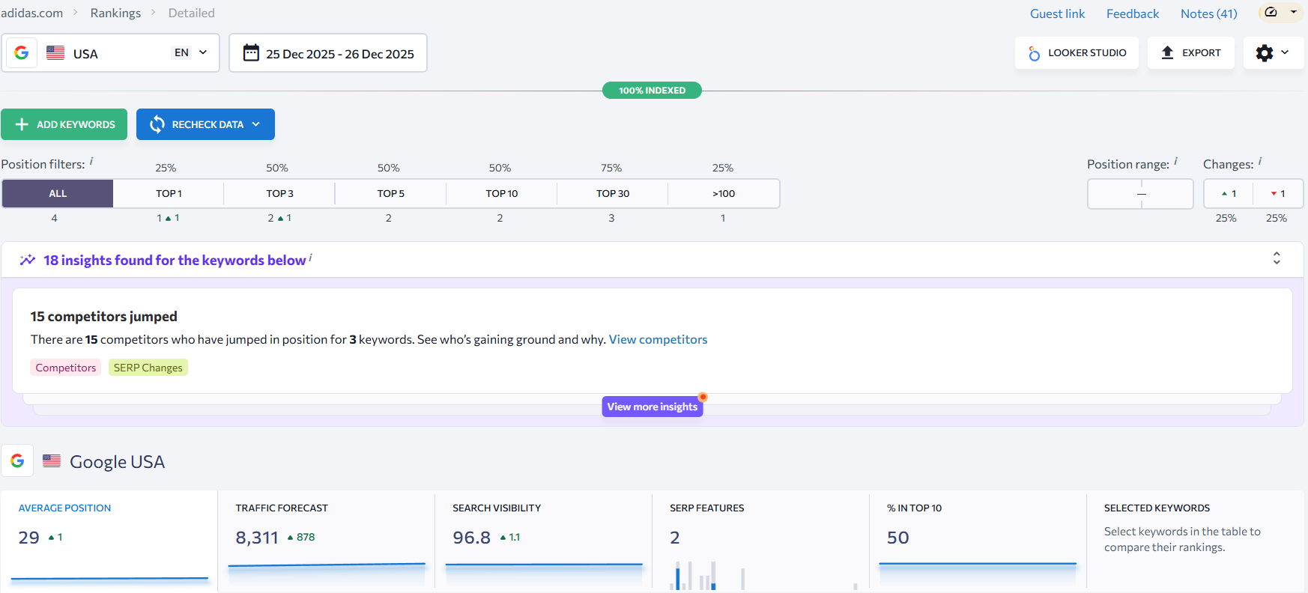Screen dimensions: 1308x593
Task: Click the insights trend line icon
Action: tap(28, 260)
